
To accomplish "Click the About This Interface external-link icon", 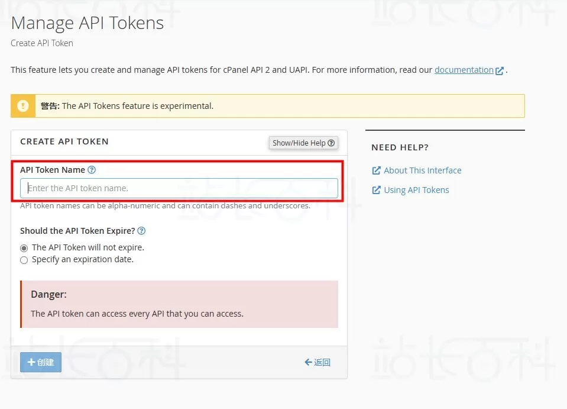I will tap(377, 170).
